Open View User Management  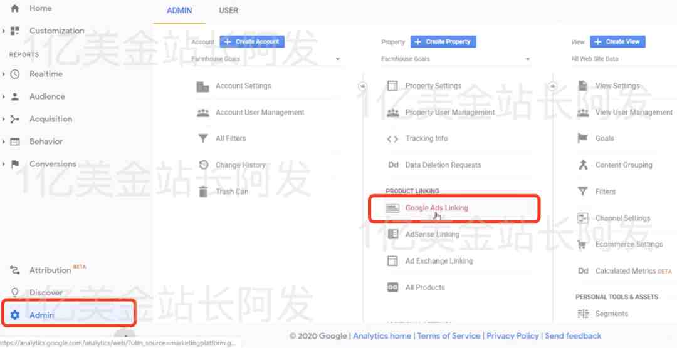[x=634, y=113]
